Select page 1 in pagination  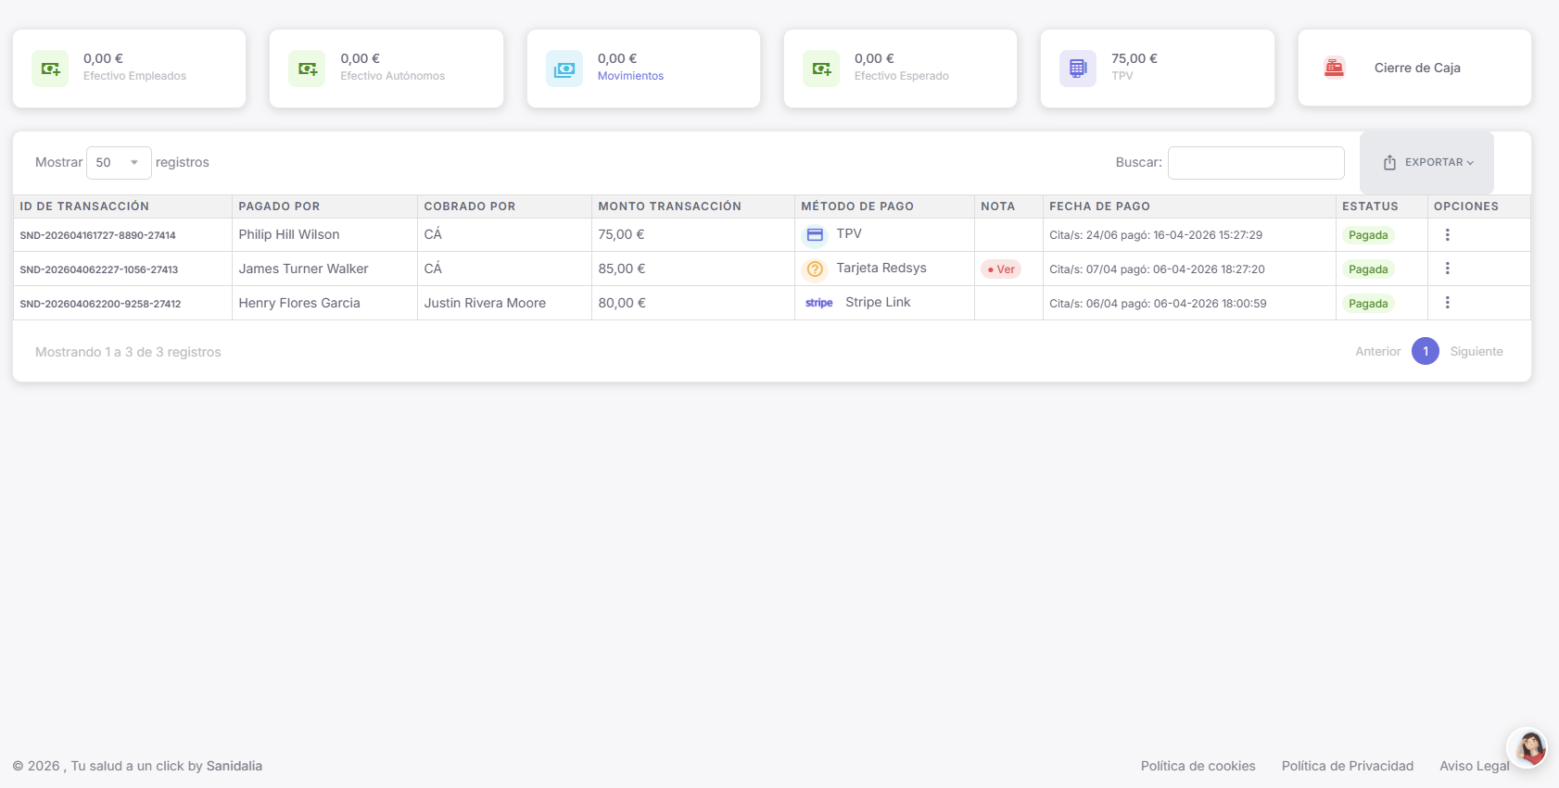1425,352
